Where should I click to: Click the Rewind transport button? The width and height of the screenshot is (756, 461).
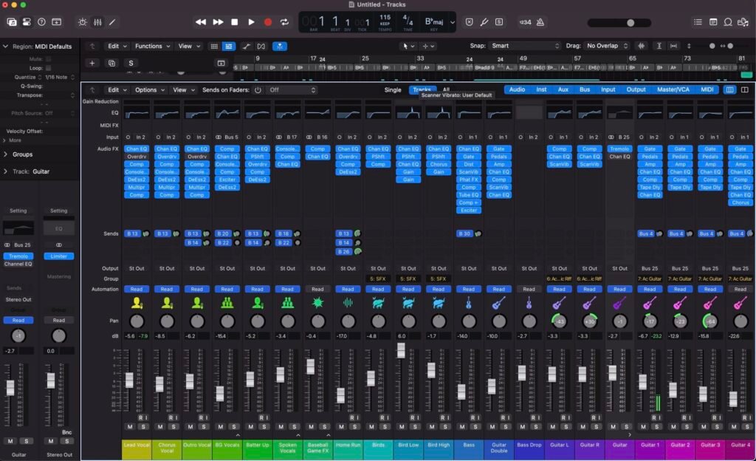[201, 22]
